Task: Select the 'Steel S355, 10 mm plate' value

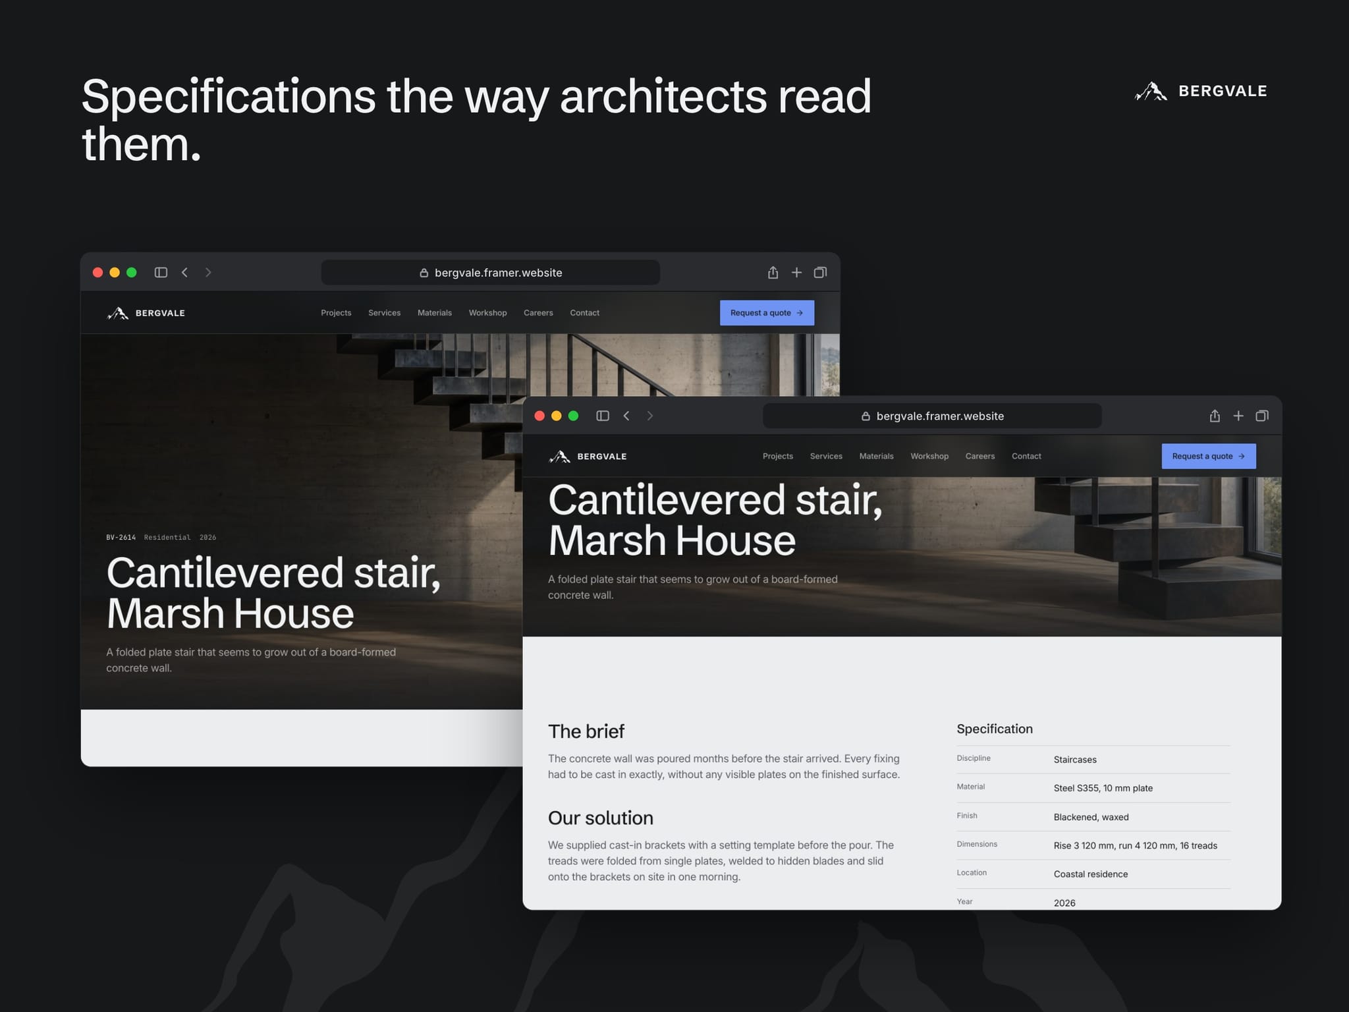Action: [1103, 788]
